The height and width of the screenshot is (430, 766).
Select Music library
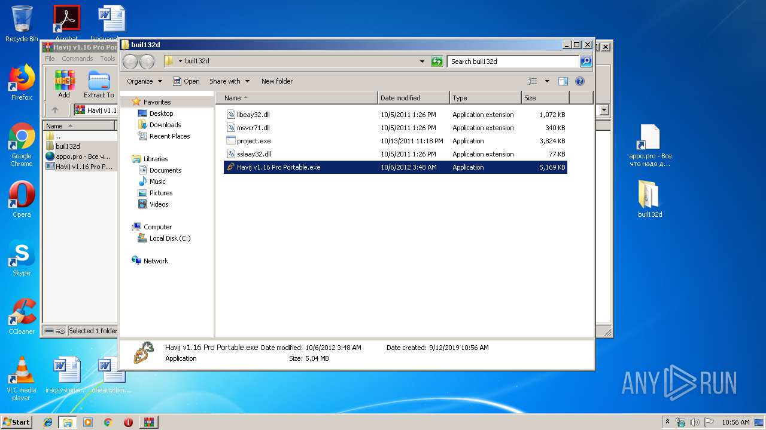157,182
